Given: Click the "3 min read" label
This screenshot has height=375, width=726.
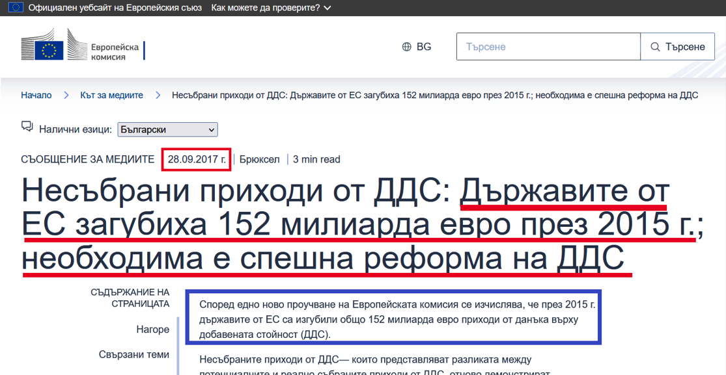Looking at the screenshot, I should point(316,159).
